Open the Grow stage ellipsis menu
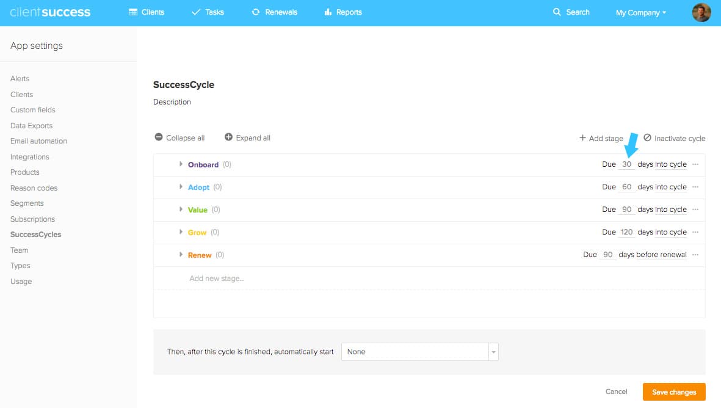The image size is (721, 408). pyautogui.click(x=695, y=232)
